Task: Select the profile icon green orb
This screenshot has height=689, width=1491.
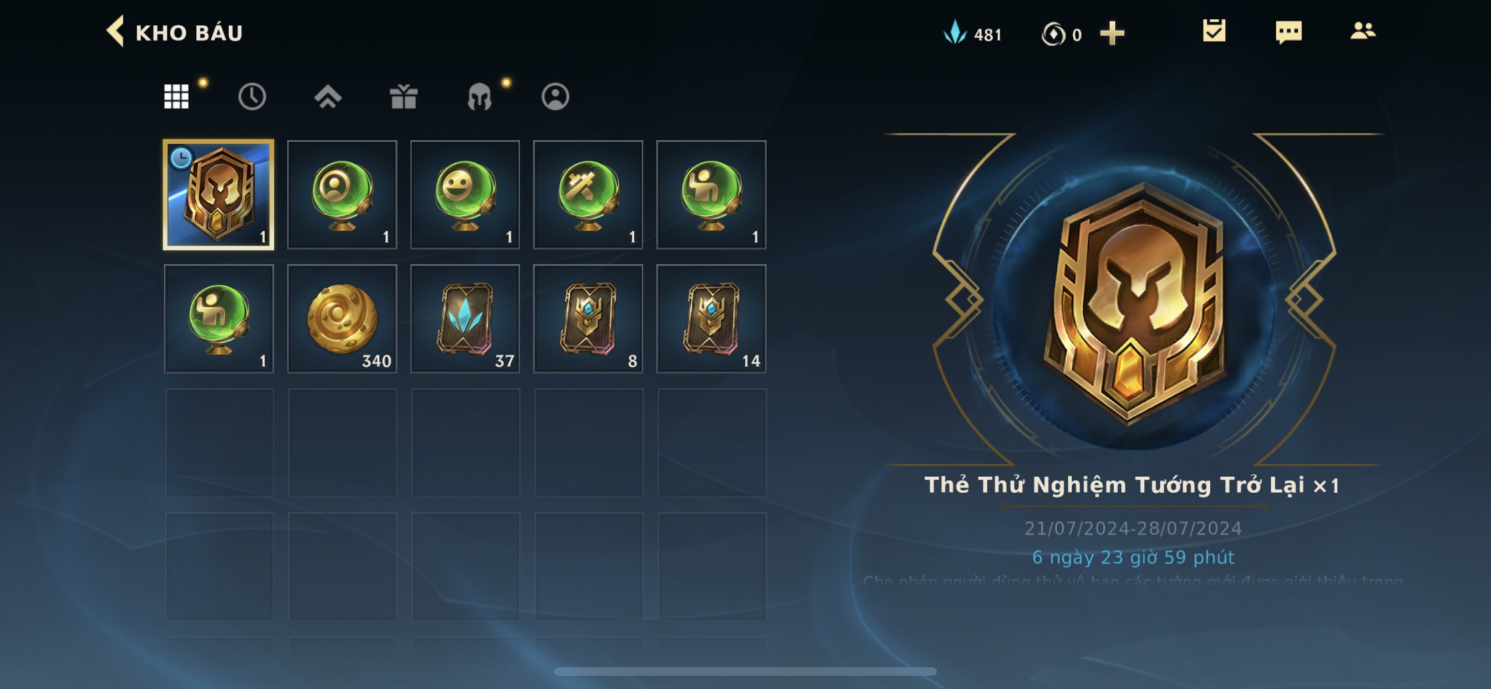Action: 342,195
